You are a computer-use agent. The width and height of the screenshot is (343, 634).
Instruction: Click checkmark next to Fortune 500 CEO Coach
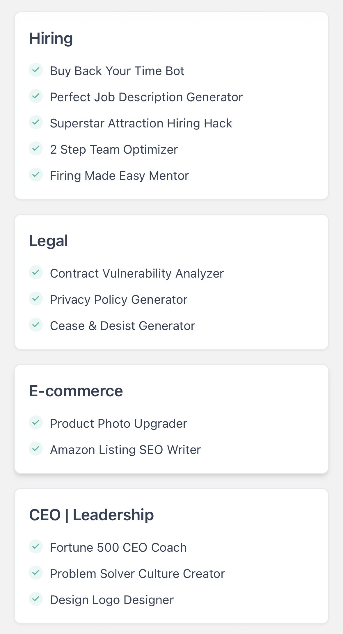pos(36,547)
